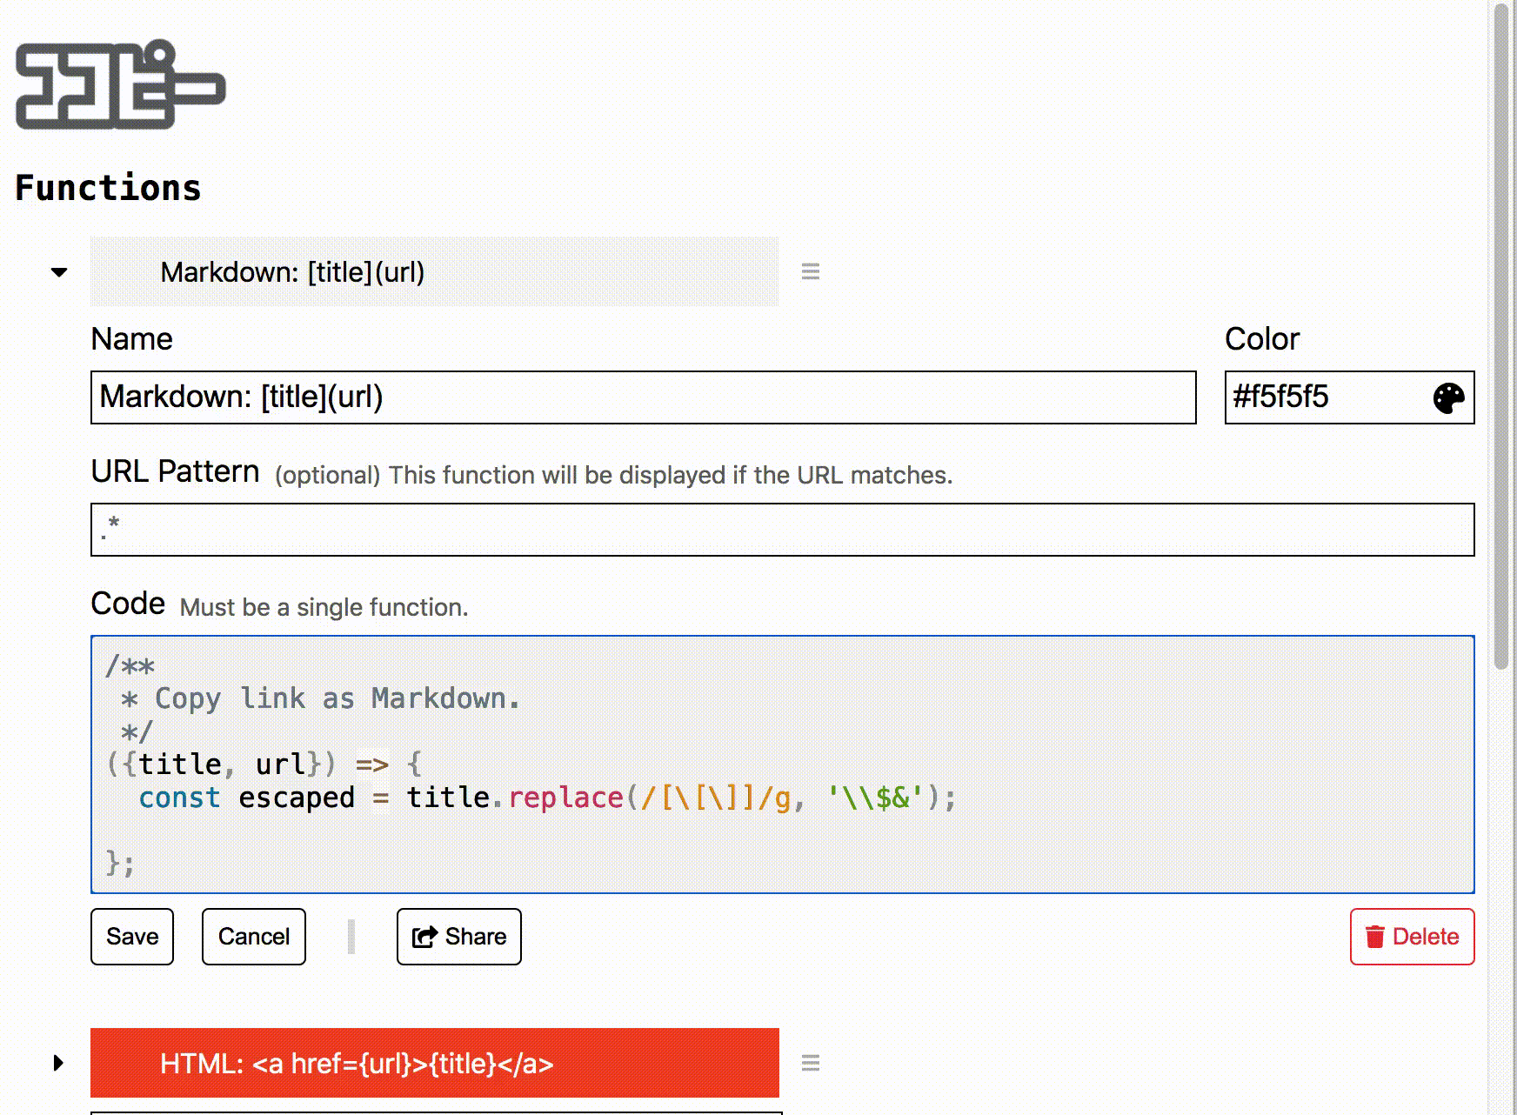Click the 'URL Pattern' label

coord(175,471)
